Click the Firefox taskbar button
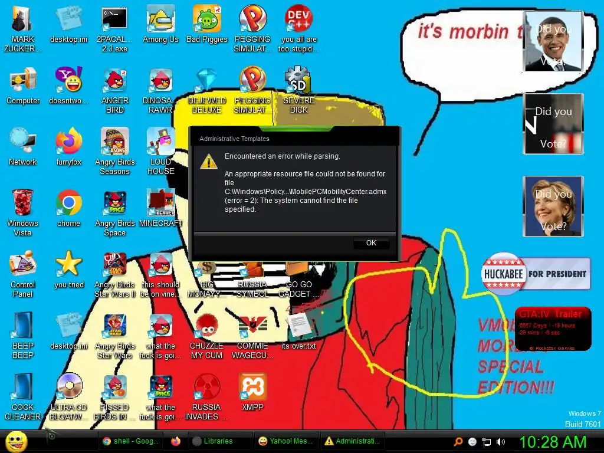This screenshot has height=453, width=604. click(x=176, y=441)
